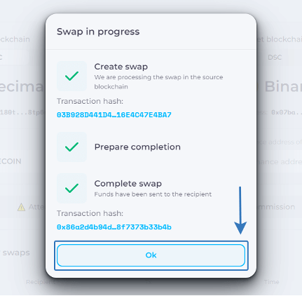
Task: Click the yellow warning triangle icon
Action: click(21, 207)
